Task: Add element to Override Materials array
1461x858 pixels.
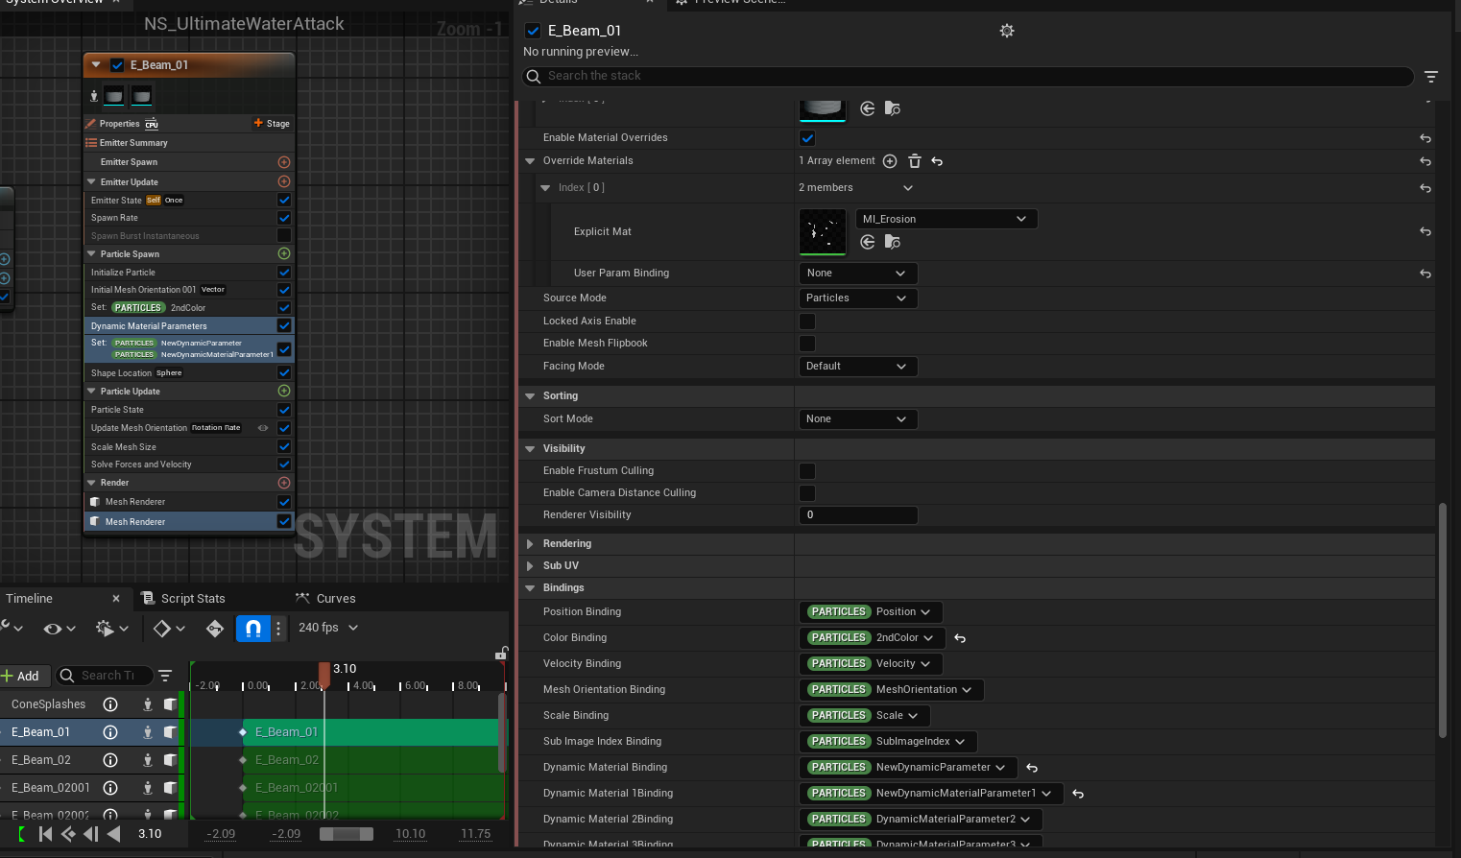Action: [x=890, y=161]
